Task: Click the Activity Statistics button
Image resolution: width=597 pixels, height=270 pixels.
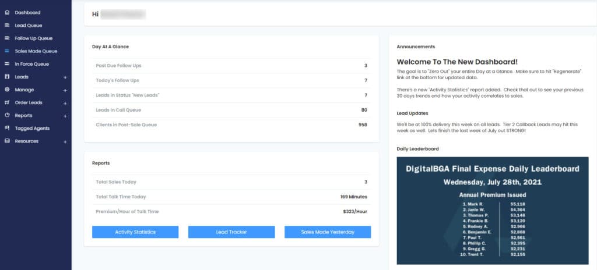Action: point(135,232)
